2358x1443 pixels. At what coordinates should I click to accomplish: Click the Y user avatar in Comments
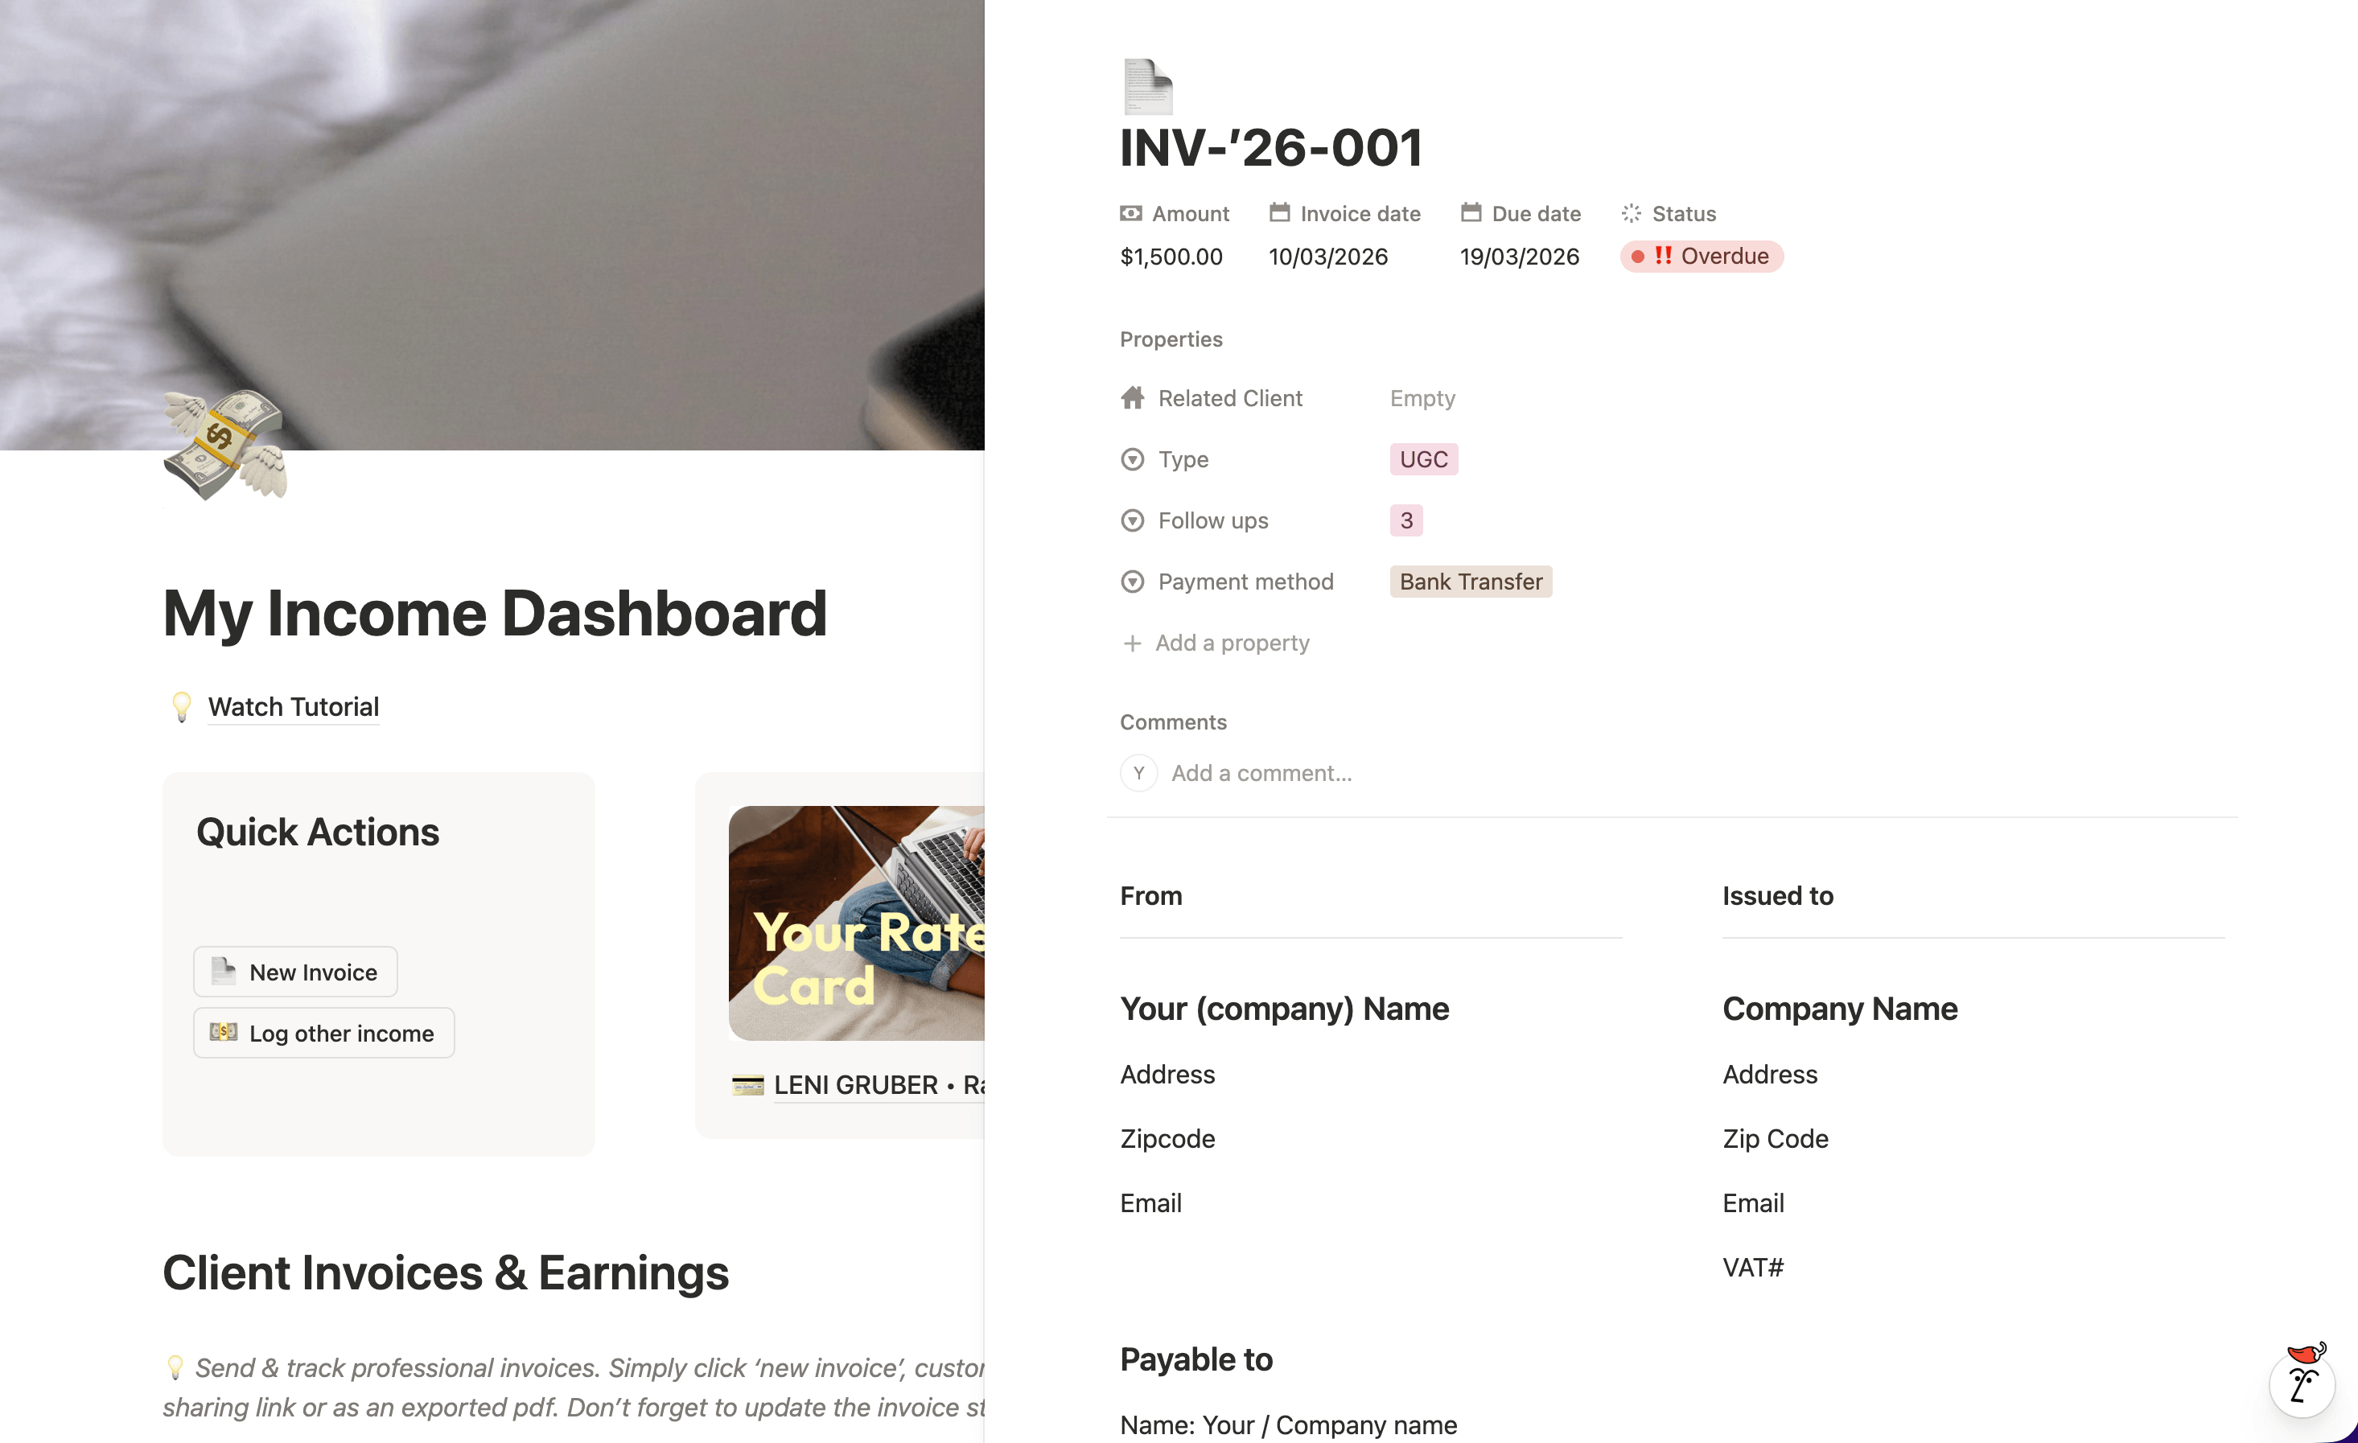coord(1139,773)
